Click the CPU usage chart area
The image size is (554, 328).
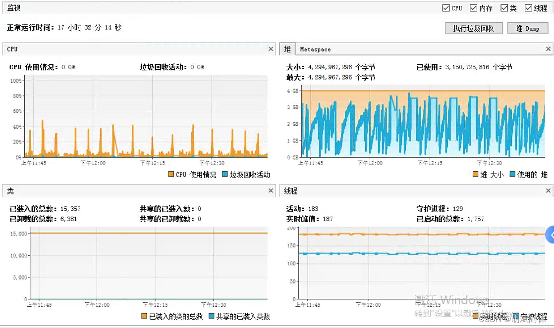point(146,116)
